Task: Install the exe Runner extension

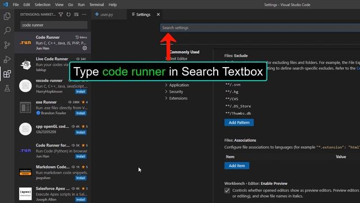Action: pos(80,113)
